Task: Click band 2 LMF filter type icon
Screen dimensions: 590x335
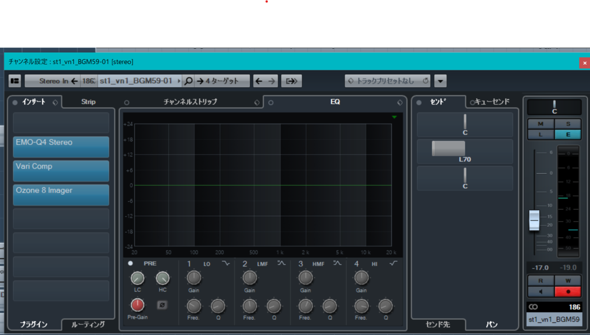Action: point(281,264)
